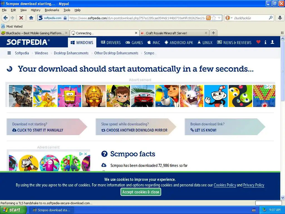Open the Downloads arrow button
This screenshot has width=285, height=214.
[x=280, y=18]
